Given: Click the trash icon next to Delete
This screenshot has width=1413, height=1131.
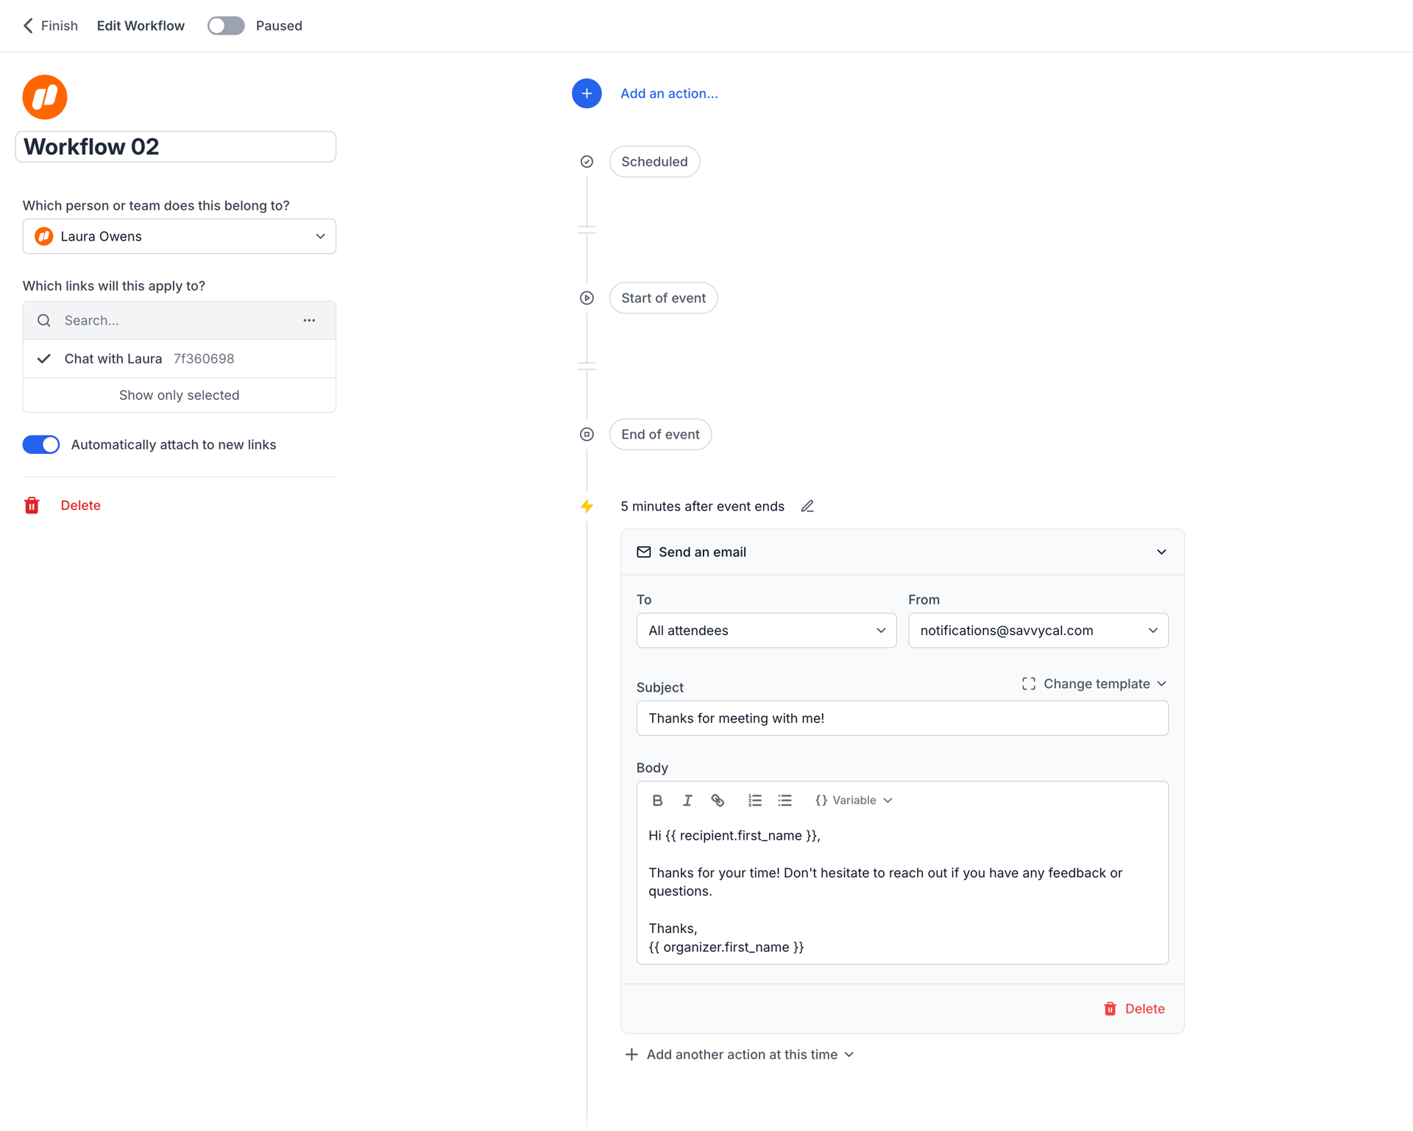Looking at the screenshot, I should pyautogui.click(x=32, y=506).
